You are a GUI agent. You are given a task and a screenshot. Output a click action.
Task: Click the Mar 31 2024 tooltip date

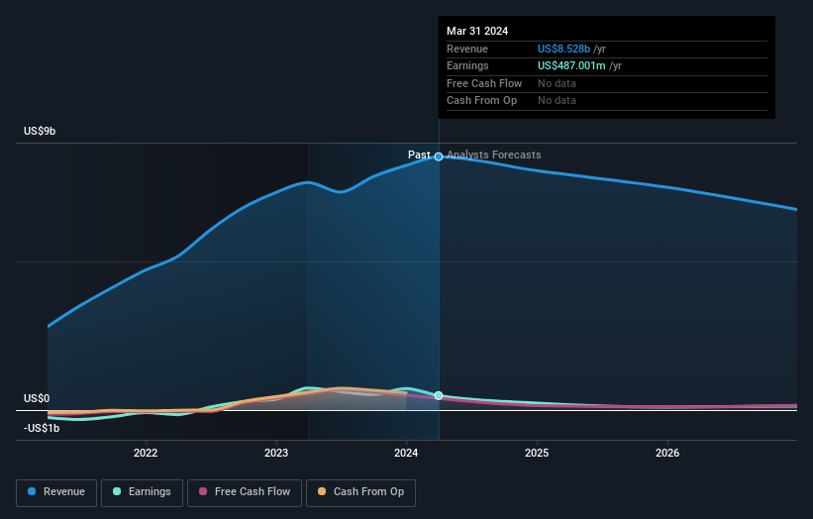(477, 31)
